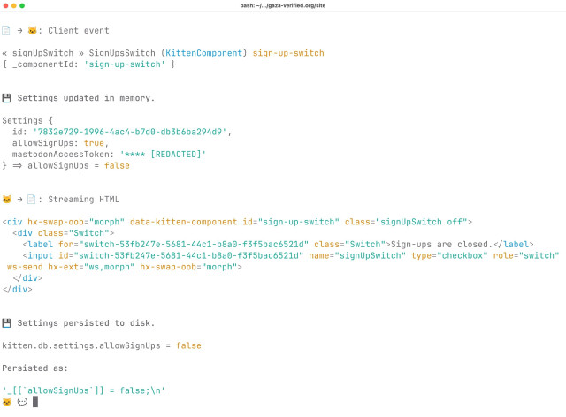Click 'SignUpsSwitch' class name text
566x417 pixels.
122,53
